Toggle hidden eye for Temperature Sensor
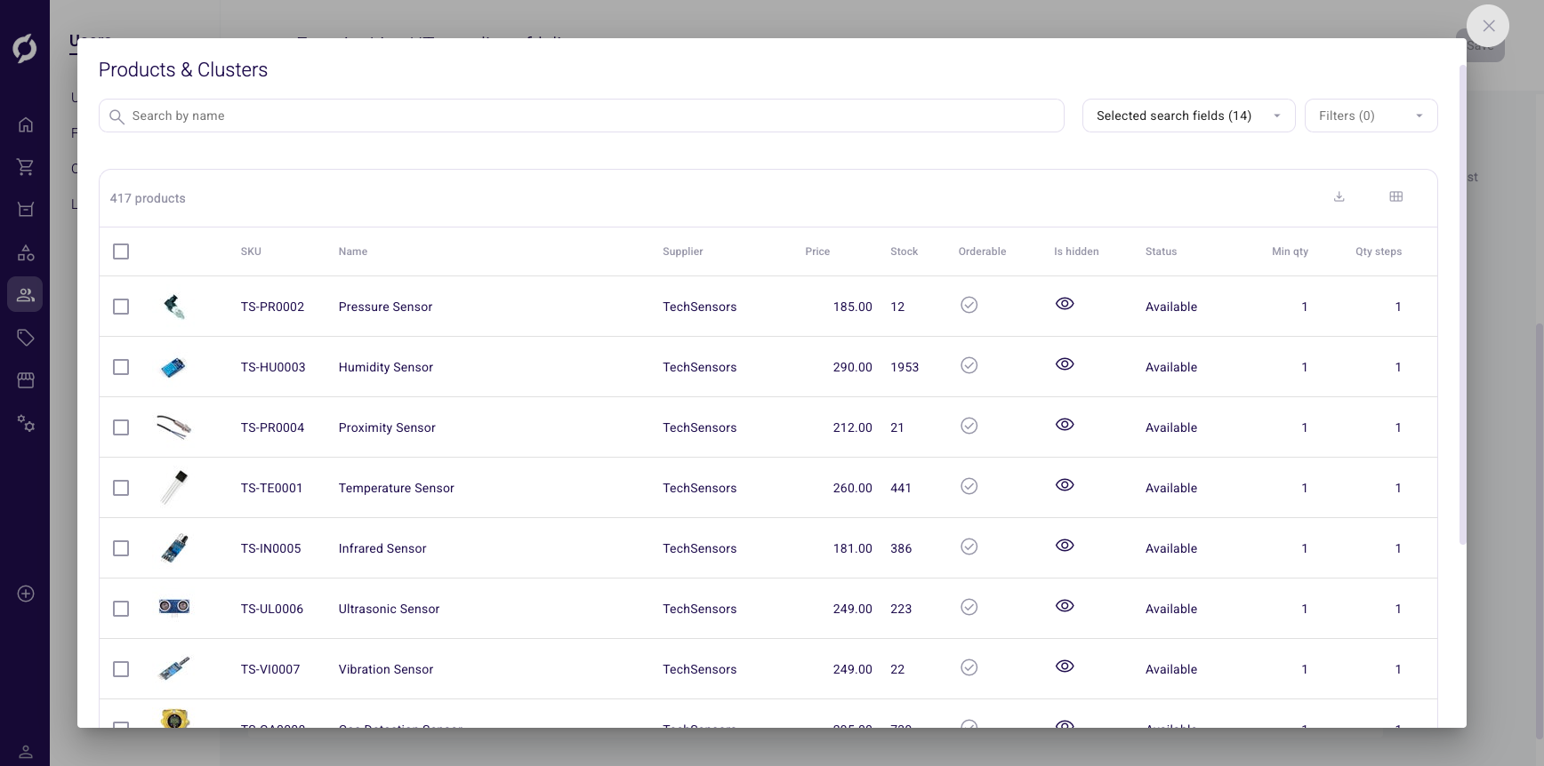This screenshot has width=1544, height=766. tap(1065, 485)
